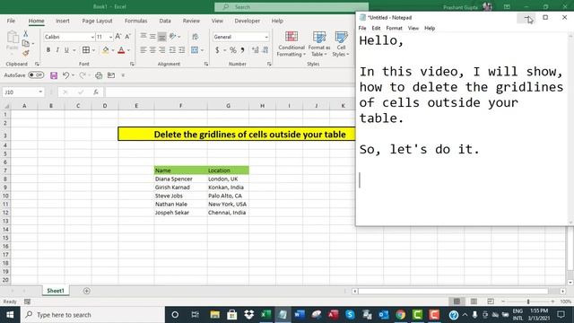Click the Borders icon in Font group
Image resolution: width=574 pixels, height=323 pixels.
(86, 50)
